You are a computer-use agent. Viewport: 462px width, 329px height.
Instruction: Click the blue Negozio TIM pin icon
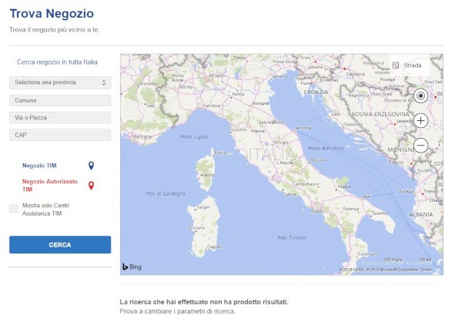[91, 166]
